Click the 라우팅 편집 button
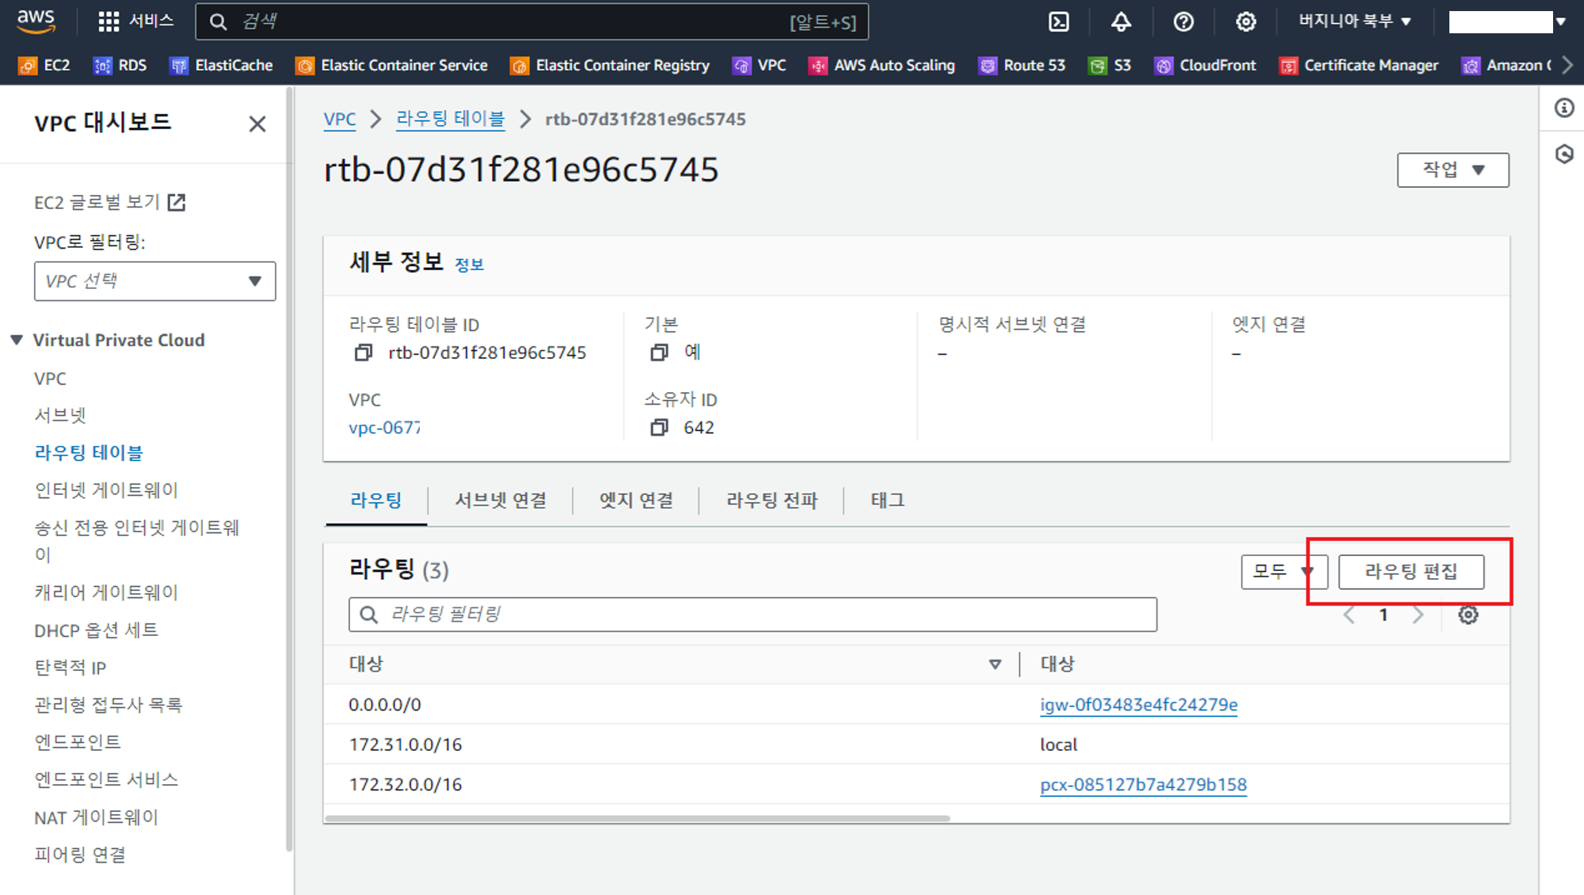 pos(1411,572)
